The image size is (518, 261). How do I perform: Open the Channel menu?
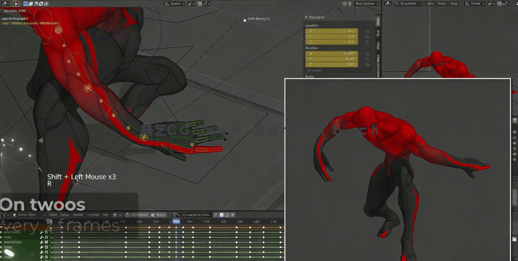[x=94, y=215]
